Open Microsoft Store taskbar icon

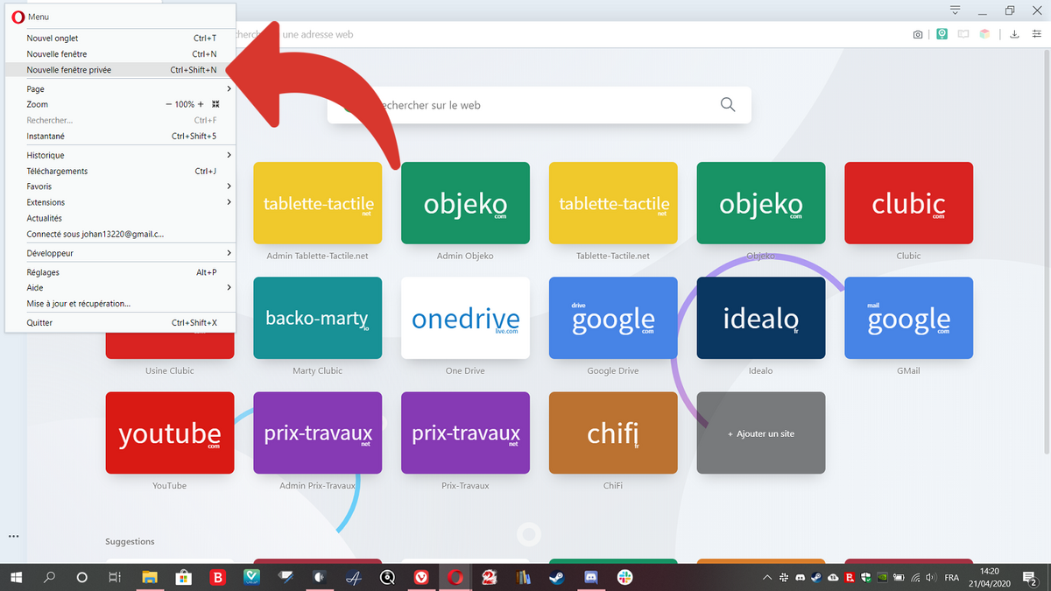click(x=184, y=577)
